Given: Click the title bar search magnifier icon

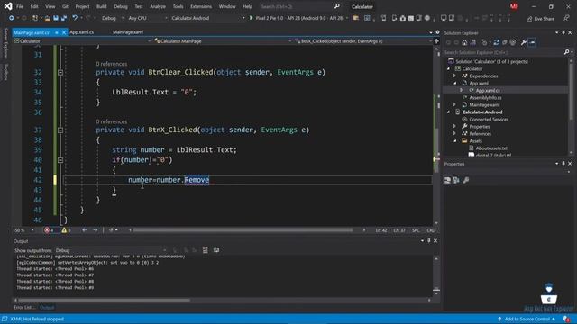Looking at the screenshot, I should point(337,6).
